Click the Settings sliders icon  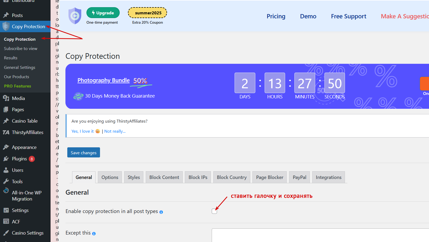coord(6,210)
